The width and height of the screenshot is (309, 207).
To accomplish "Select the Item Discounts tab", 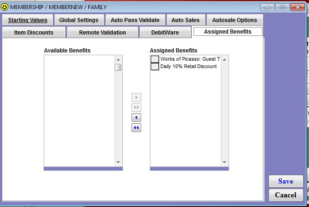I will 34,33.
